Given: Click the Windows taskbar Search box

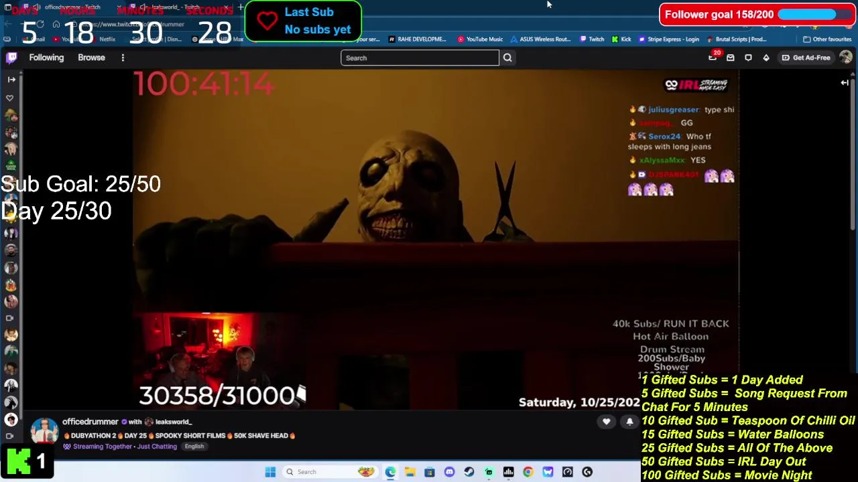Looking at the screenshot, I should pos(330,472).
